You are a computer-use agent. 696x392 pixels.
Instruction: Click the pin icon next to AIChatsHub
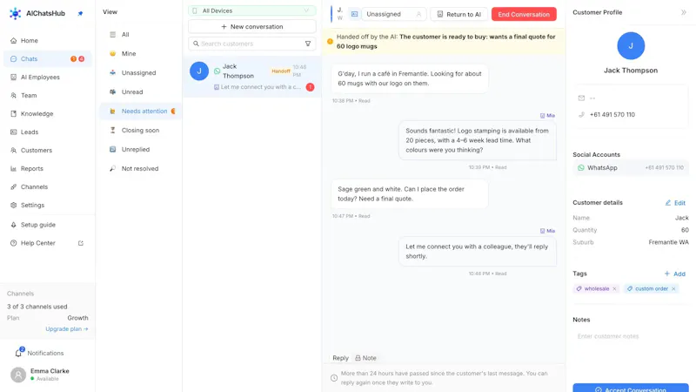(80, 13)
